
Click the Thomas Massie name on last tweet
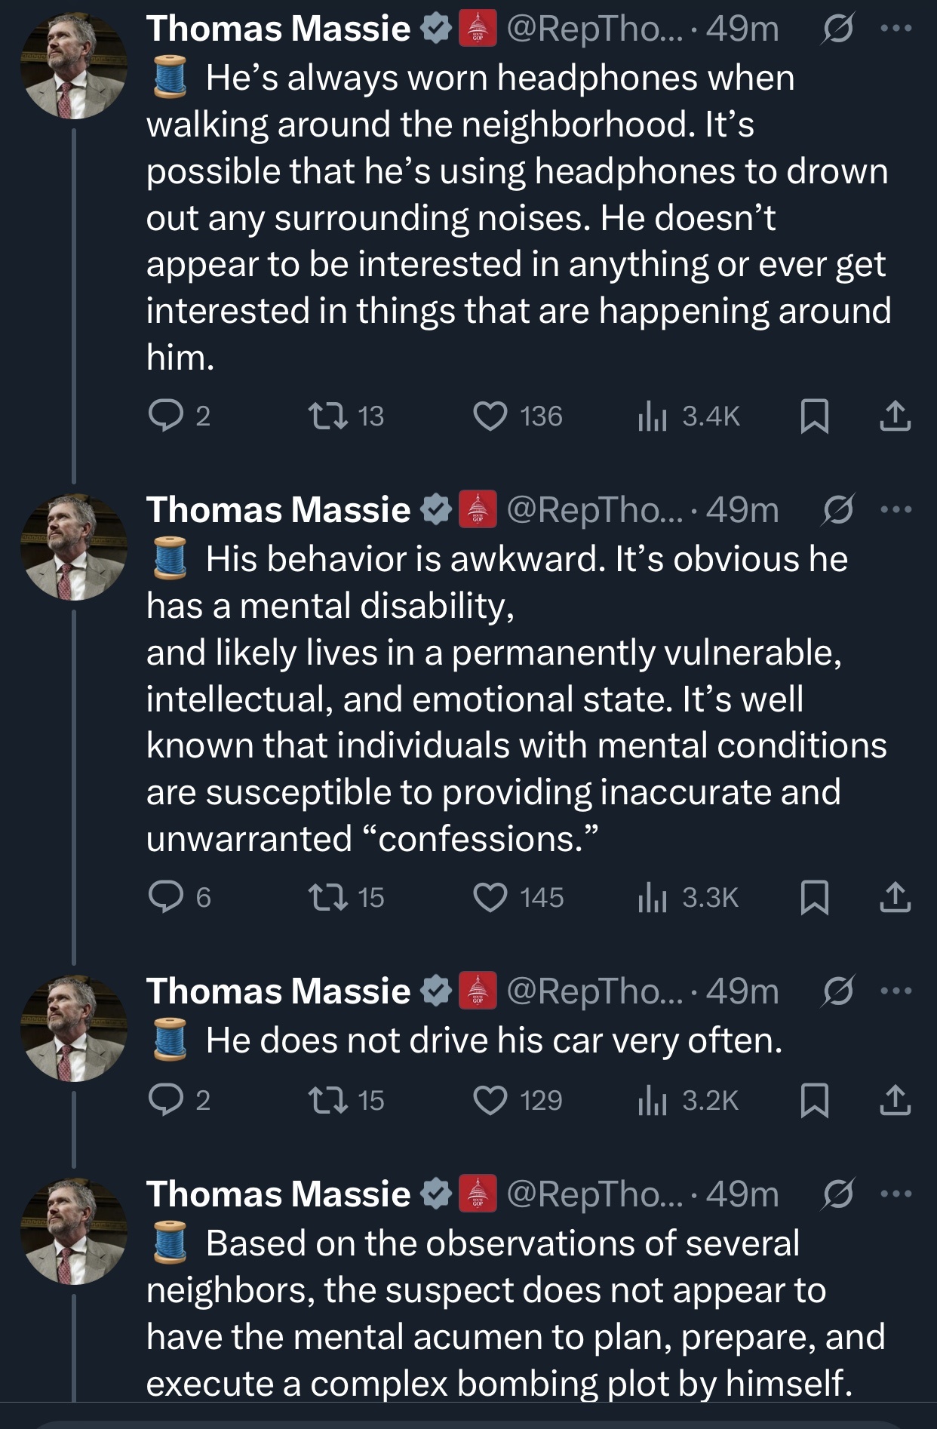pyautogui.click(x=278, y=1194)
